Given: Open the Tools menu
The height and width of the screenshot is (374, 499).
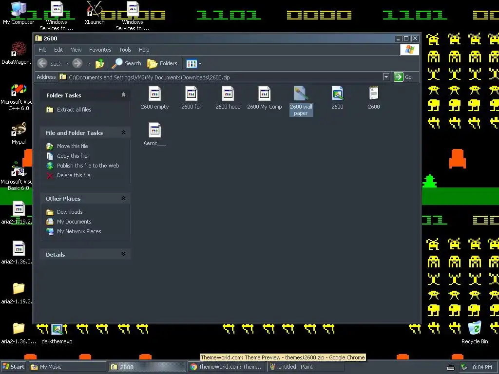Looking at the screenshot, I should (x=125, y=50).
